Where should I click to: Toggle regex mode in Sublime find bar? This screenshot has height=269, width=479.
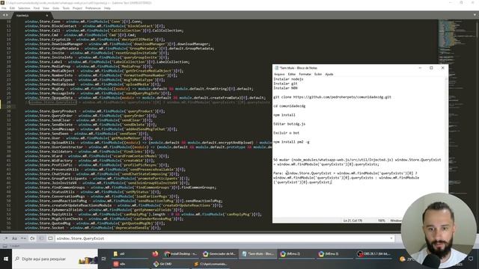point(6,238)
